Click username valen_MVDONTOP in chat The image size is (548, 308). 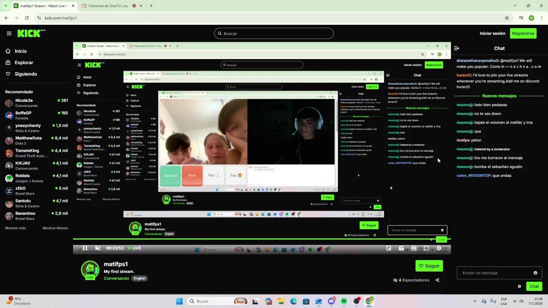tap(474, 175)
